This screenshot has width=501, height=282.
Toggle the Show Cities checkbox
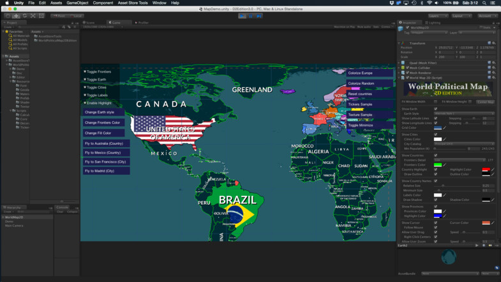click(435, 135)
